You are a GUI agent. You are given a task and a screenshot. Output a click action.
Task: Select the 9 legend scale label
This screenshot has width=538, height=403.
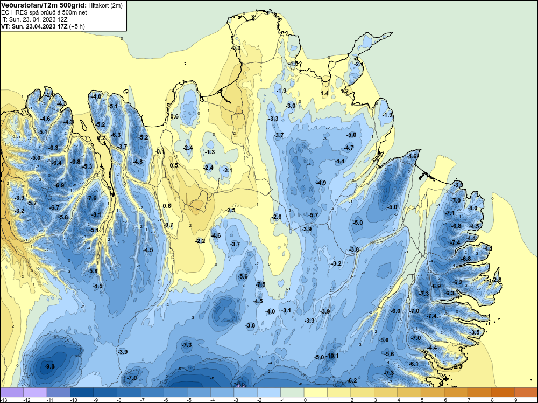point(516,400)
